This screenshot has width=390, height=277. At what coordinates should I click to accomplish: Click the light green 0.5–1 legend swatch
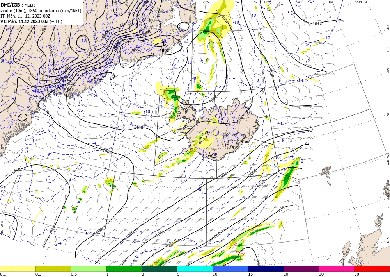click(x=89, y=268)
